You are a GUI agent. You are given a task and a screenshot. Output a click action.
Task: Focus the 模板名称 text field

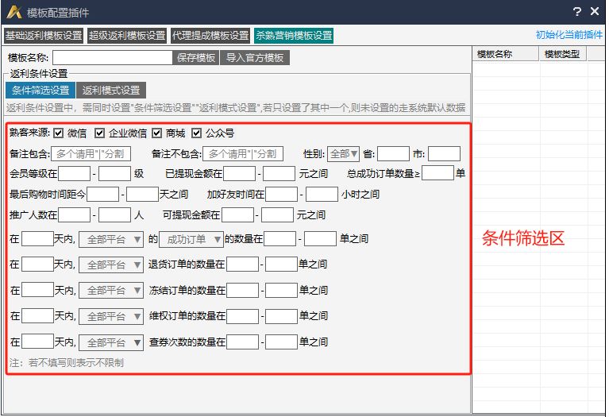coord(113,58)
